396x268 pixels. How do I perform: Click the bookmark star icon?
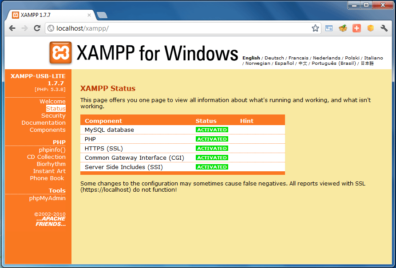click(x=315, y=28)
